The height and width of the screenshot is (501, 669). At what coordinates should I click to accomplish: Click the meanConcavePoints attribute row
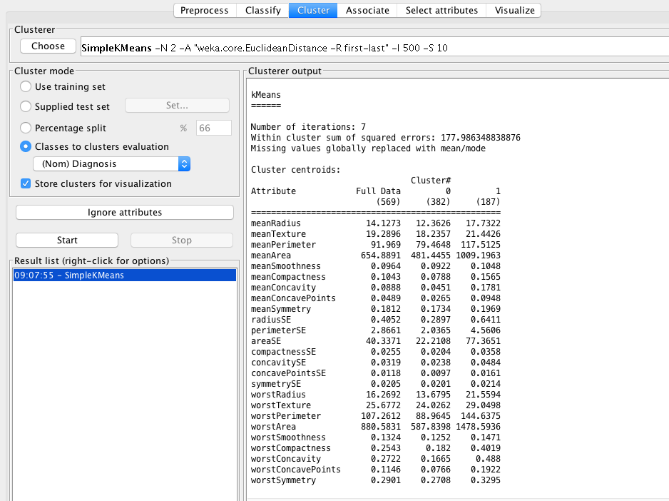(x=375, y=298)
